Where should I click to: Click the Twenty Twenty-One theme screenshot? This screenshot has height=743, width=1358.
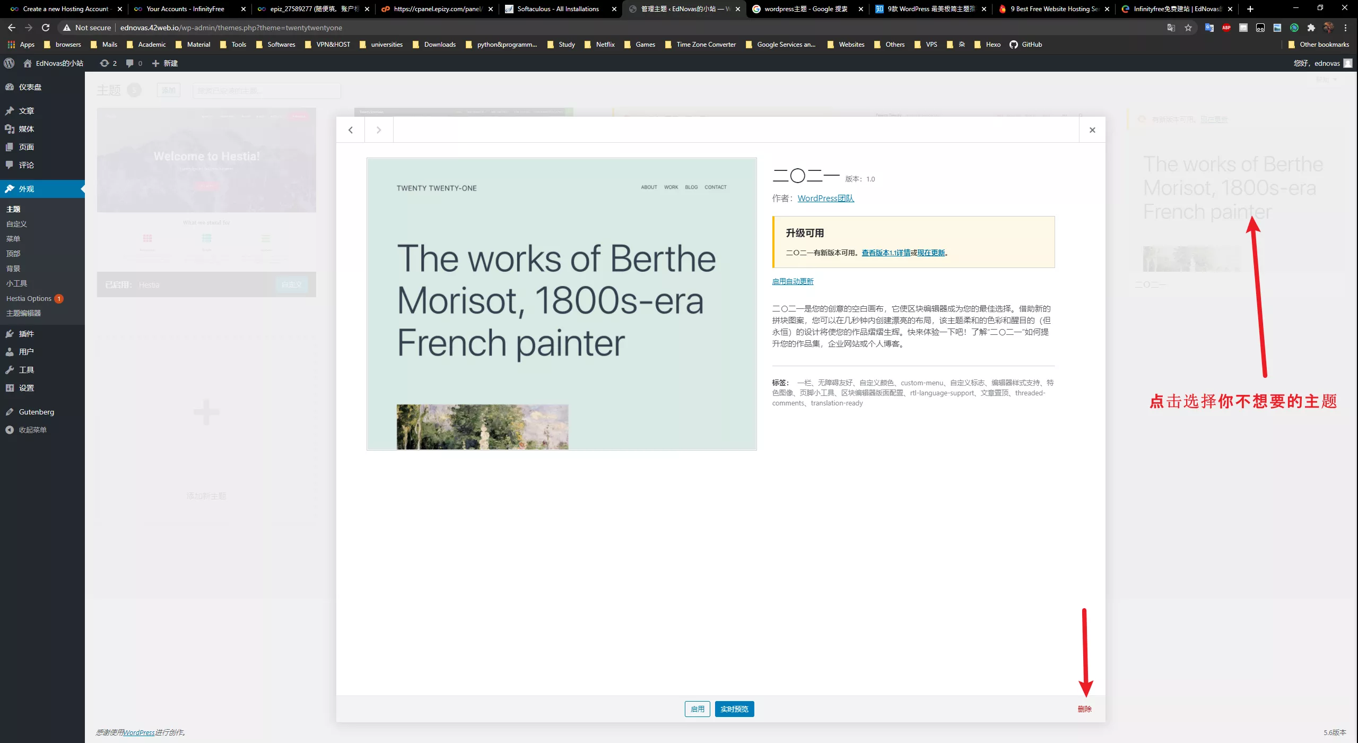561,304
